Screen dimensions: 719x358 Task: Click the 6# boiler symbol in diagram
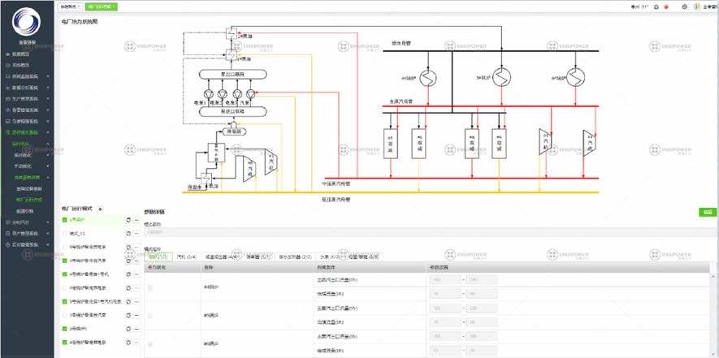pos(577,78)
